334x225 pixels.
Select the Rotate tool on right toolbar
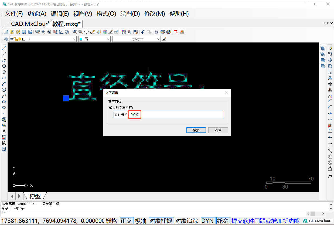click(330, 66)
